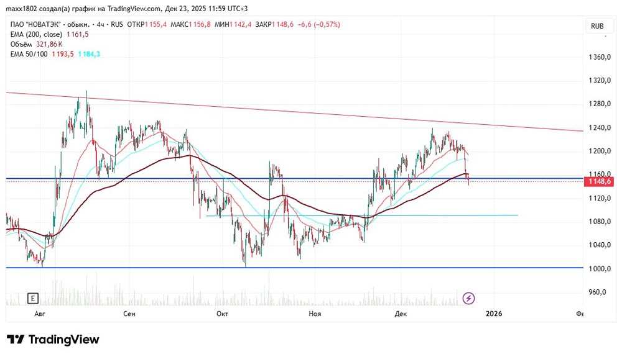The height and width of the screenshot is (357, 622).
Task: Click the EMA 200 value 1 161,5
Action: (x=77, y=34)
